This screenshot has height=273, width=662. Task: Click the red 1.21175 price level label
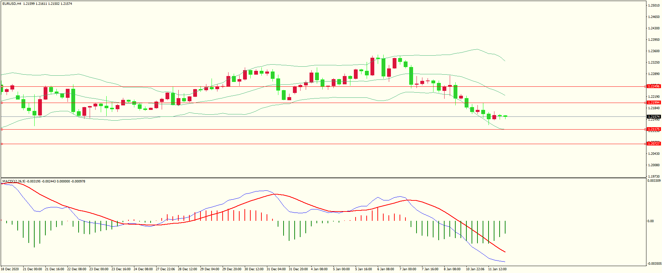(x=654, y=129)
